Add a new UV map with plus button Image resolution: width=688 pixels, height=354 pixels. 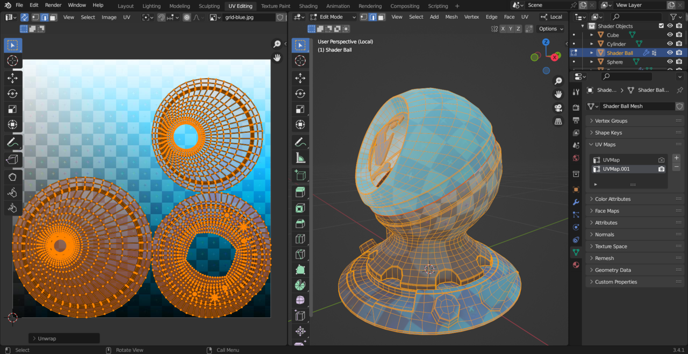[x=676, y=158]
